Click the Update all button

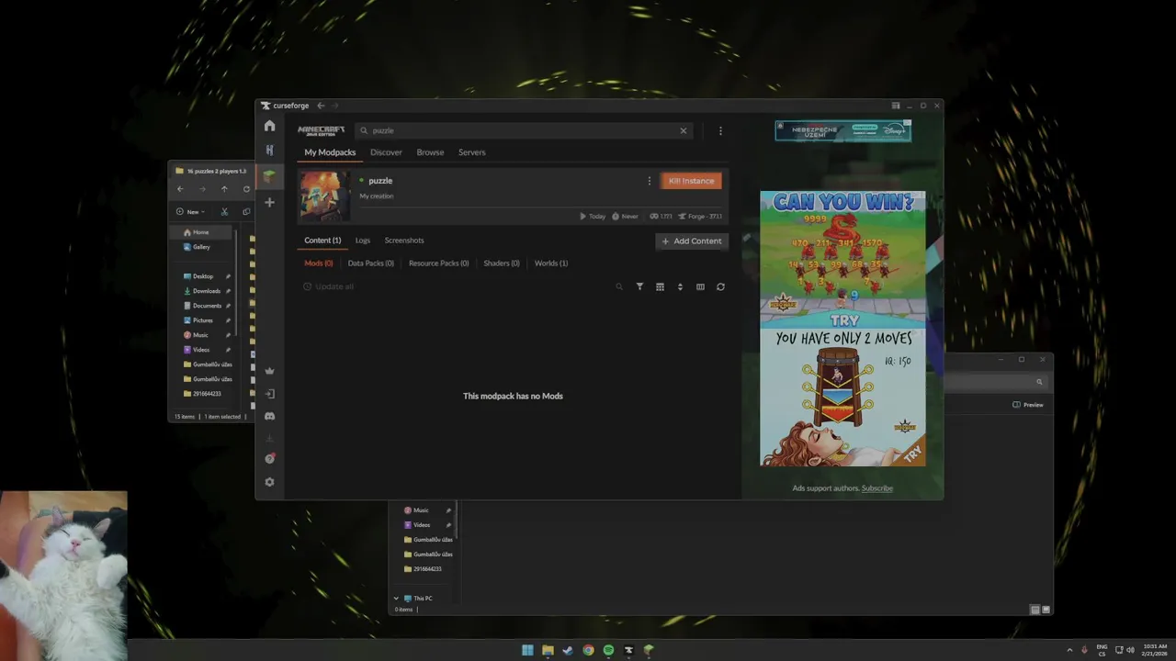(x=329, y=286)
